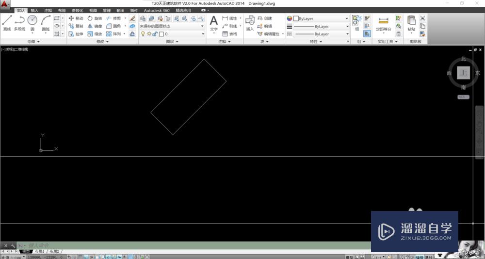Click Edit block (编辑) in the Block panel
This screenshot has height=259, width=485.
tap(265, 26)
